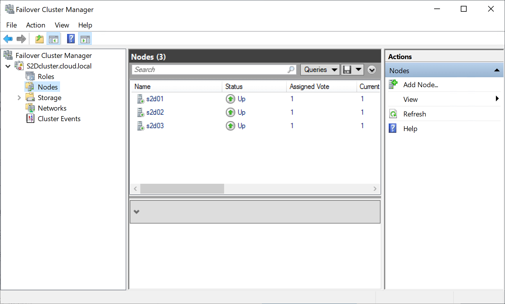Click the Cluster Events icon
Image resolution: width=505 pixels, height=304 pixels.
coord(30,118)
